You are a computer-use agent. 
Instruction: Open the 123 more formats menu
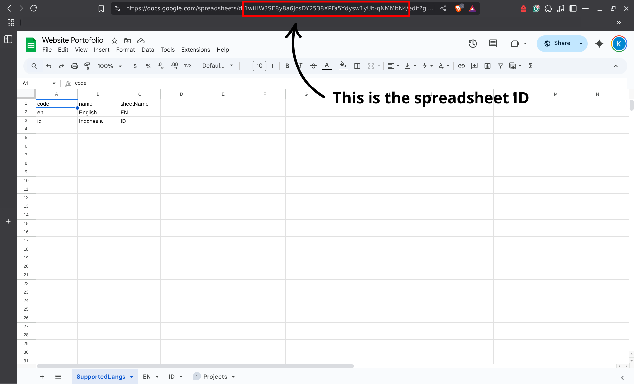point(188,66)
